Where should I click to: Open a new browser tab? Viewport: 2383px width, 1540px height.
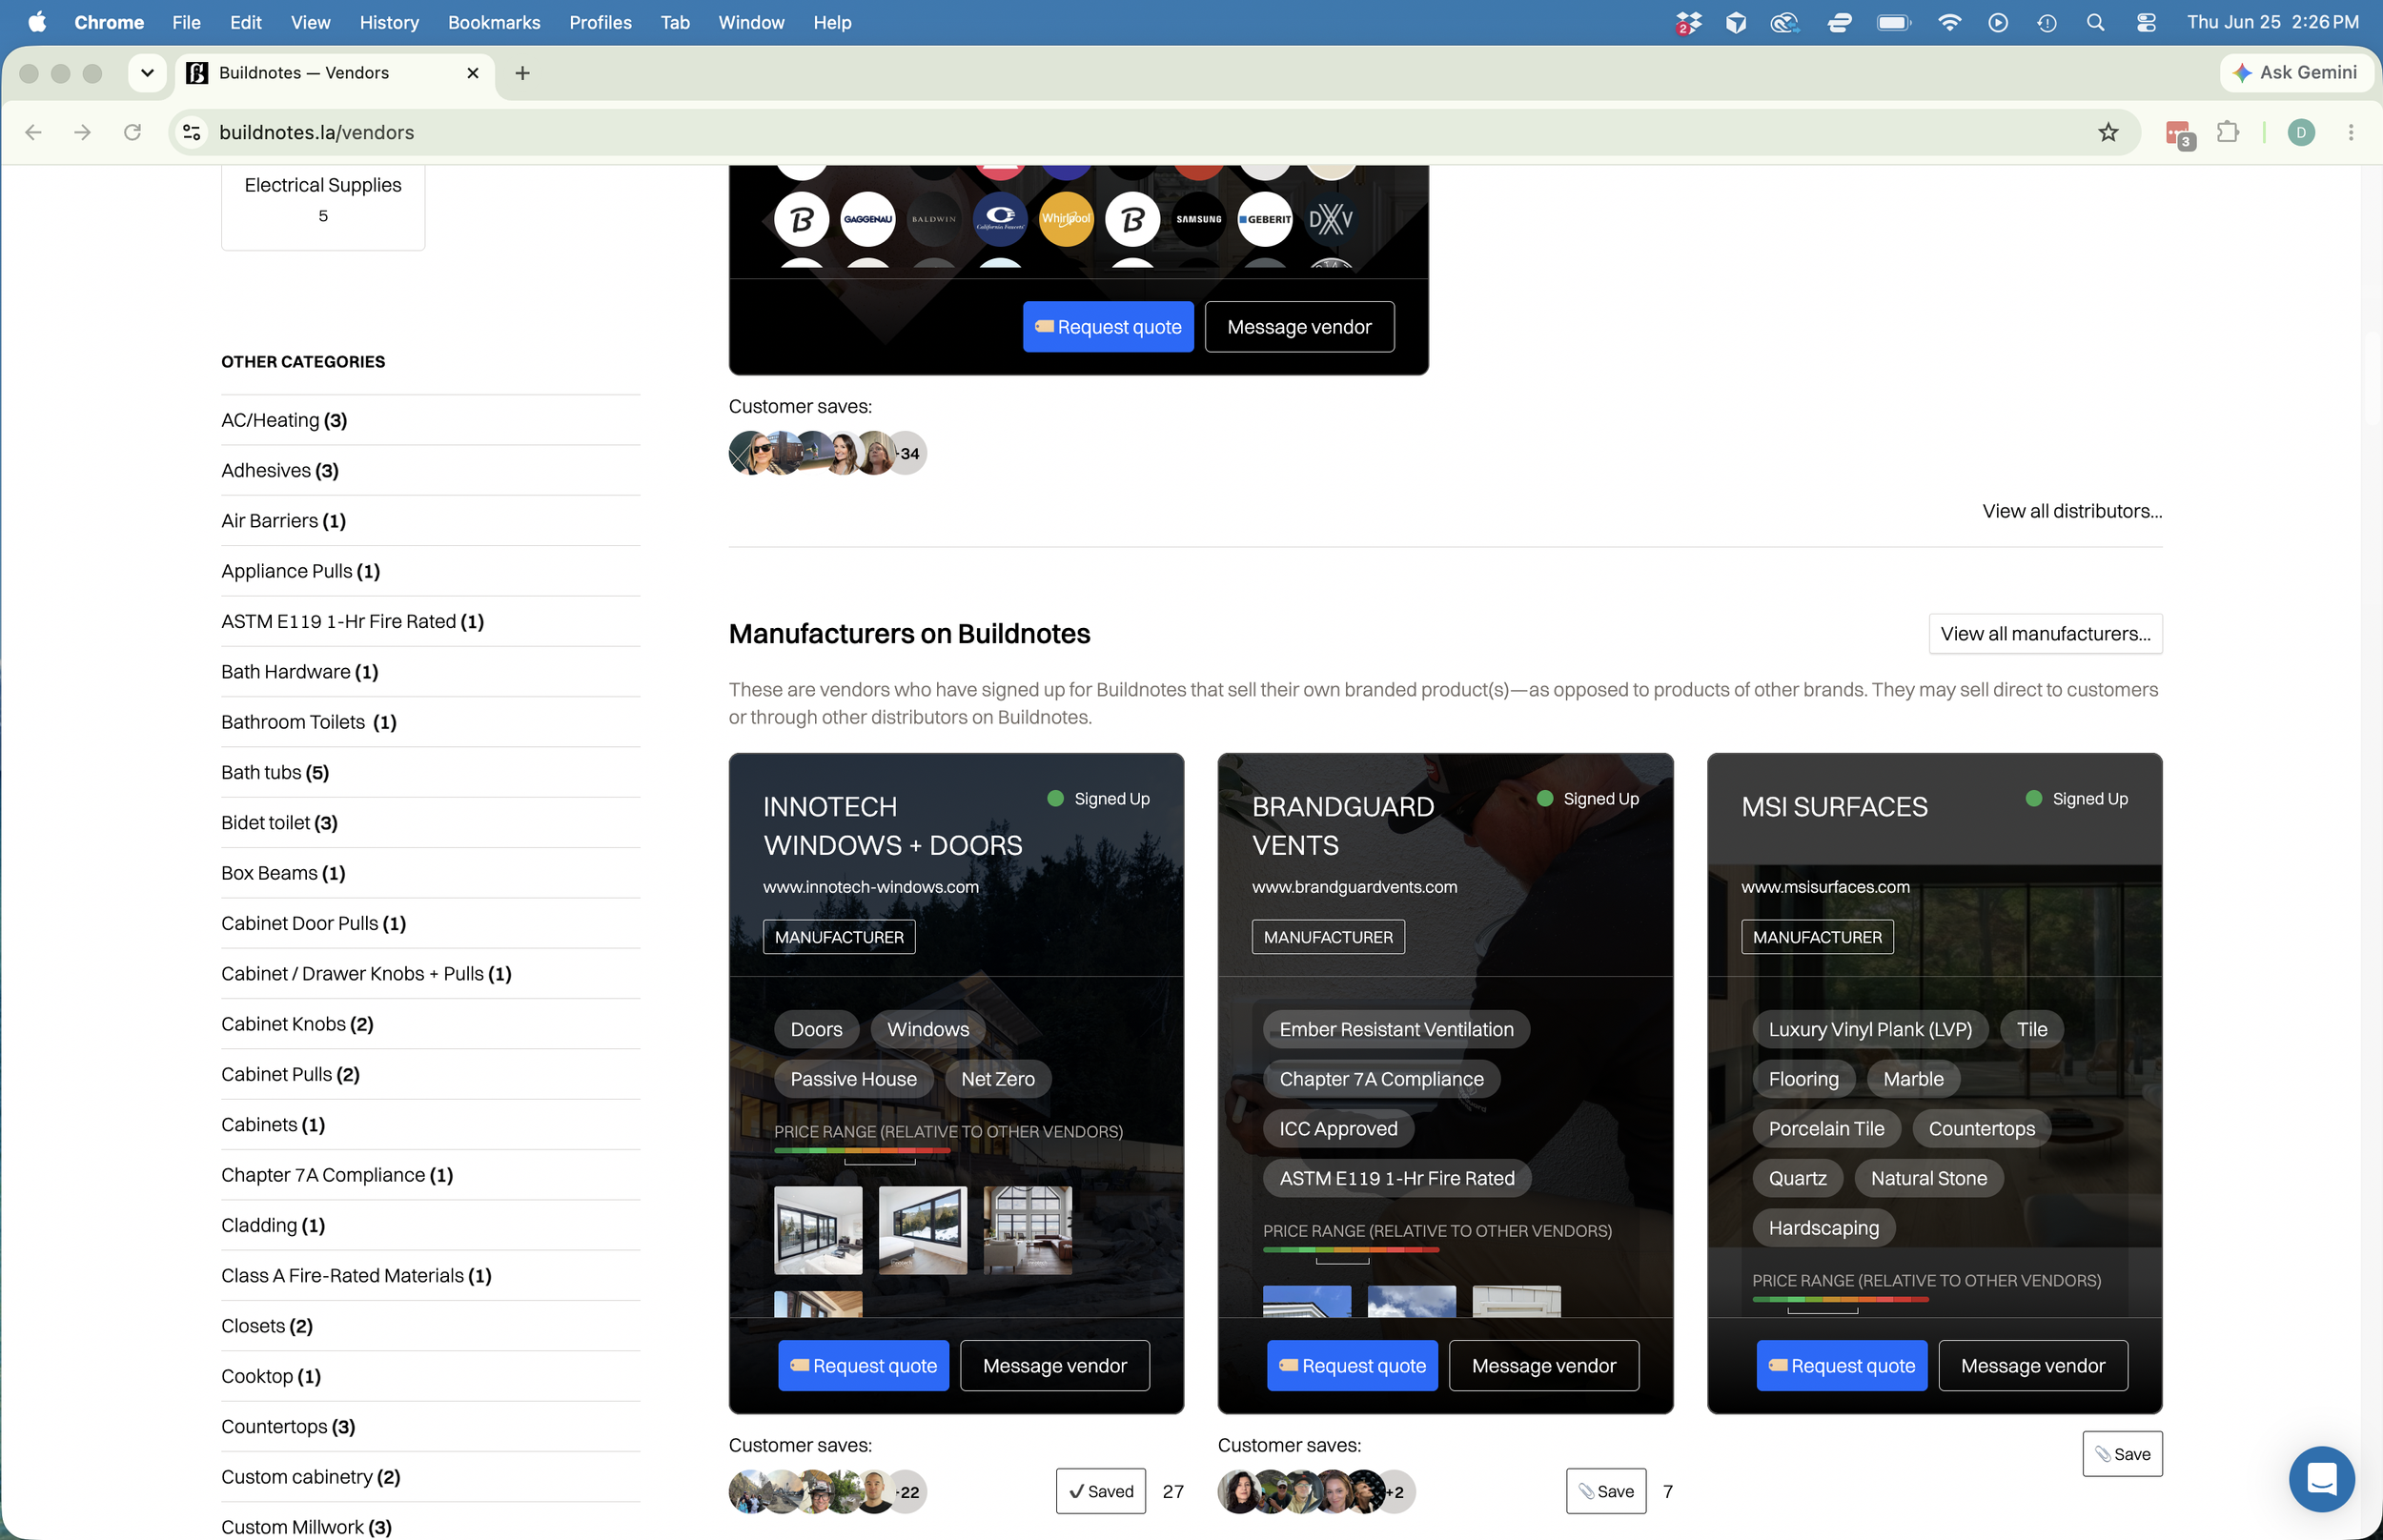522,73
